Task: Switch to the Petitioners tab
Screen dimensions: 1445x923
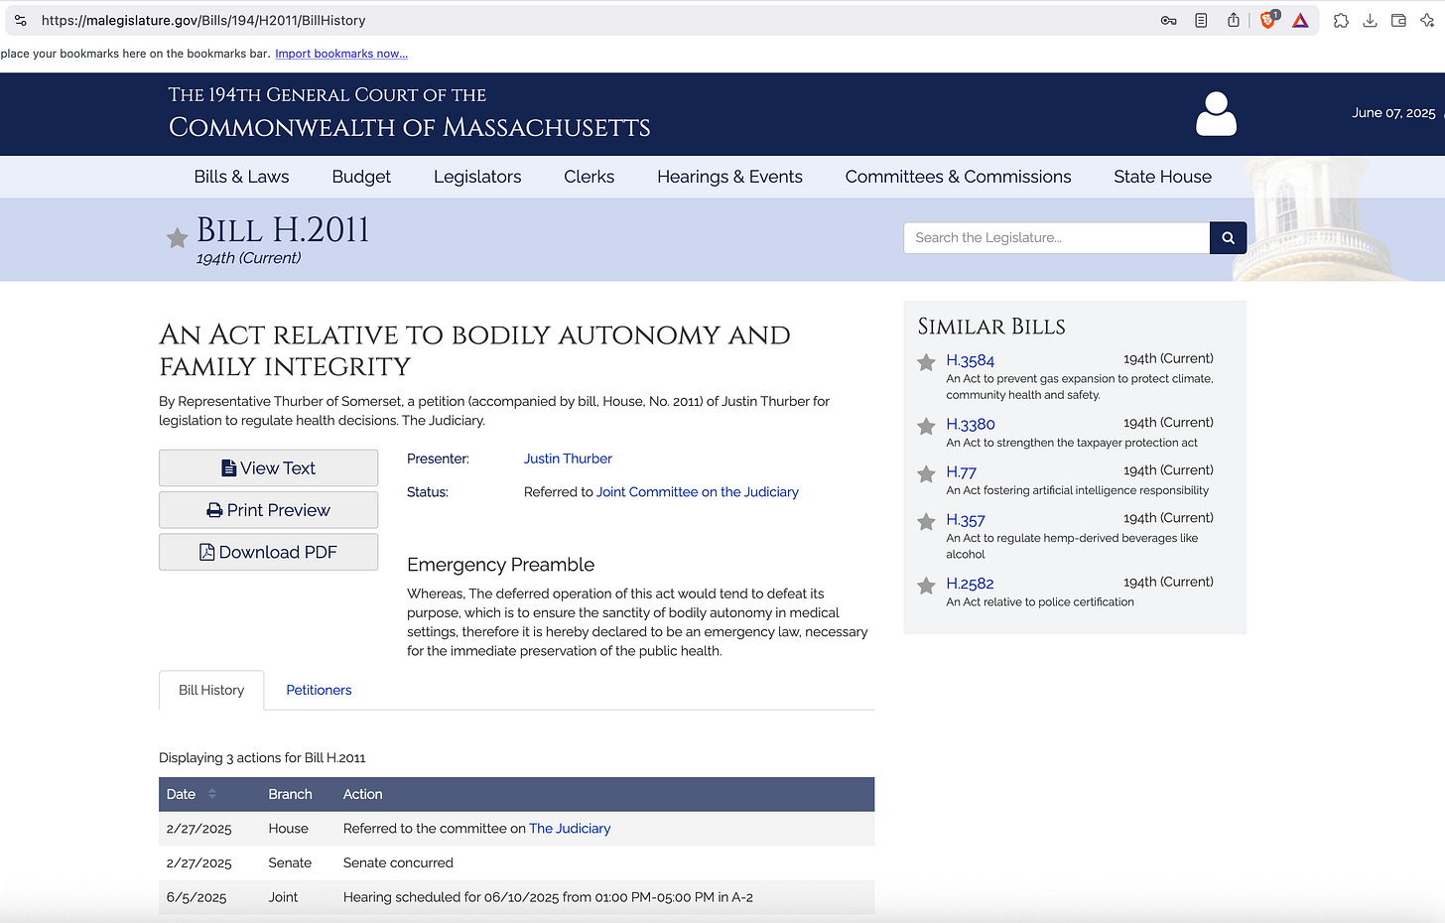Action: pos(319,690)
